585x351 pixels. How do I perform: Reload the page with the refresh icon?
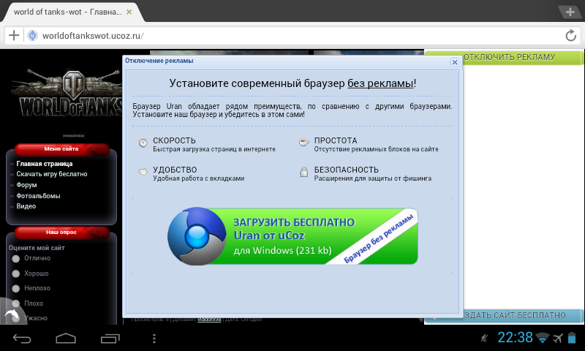pyautogui.click(x=570, y=36)
